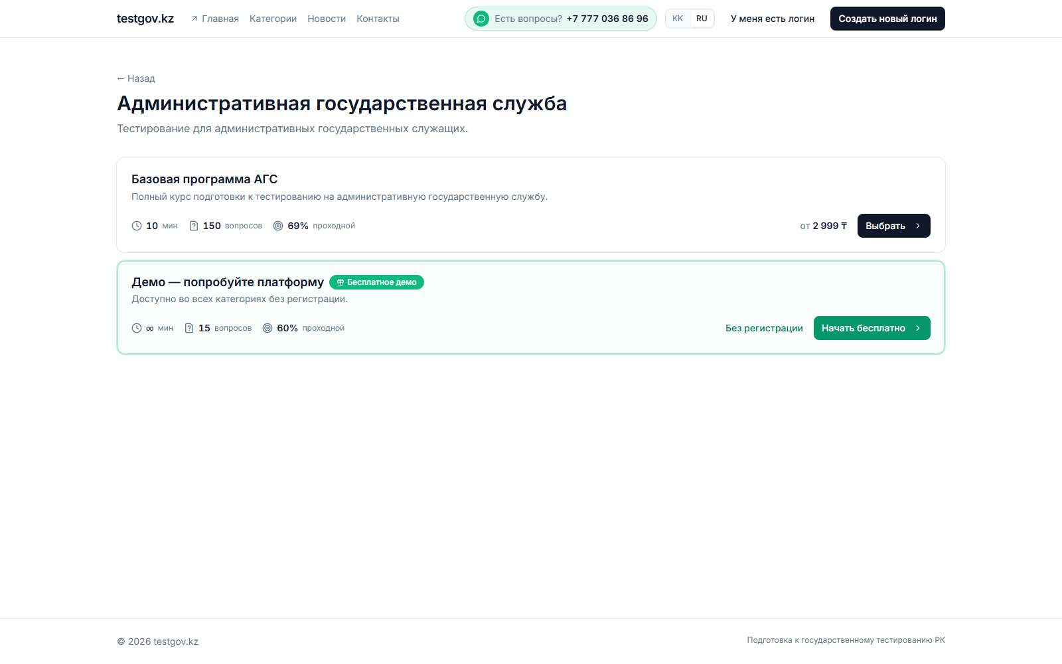The width and height of the screenshot is (1062, 664).
Task: Click Создать новый логин button
Action: (x=887, y=19)
